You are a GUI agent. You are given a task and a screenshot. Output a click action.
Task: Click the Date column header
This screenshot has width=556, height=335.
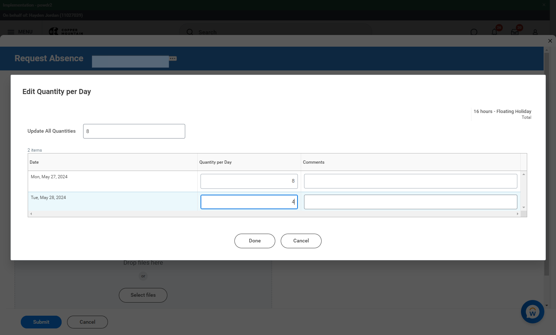tap(113, 162)
